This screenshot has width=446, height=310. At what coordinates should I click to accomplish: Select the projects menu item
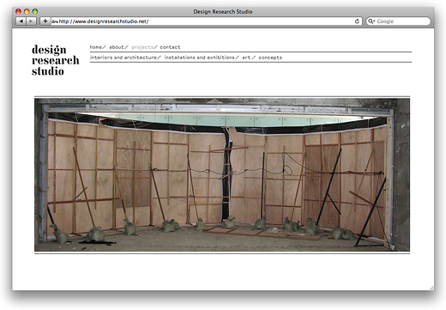point(142,47)
